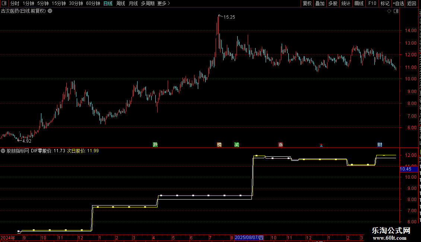The height and width of the screenshot is (242, 421).
Task: Click the 4.92 low price label
Action: pos(27,141)
